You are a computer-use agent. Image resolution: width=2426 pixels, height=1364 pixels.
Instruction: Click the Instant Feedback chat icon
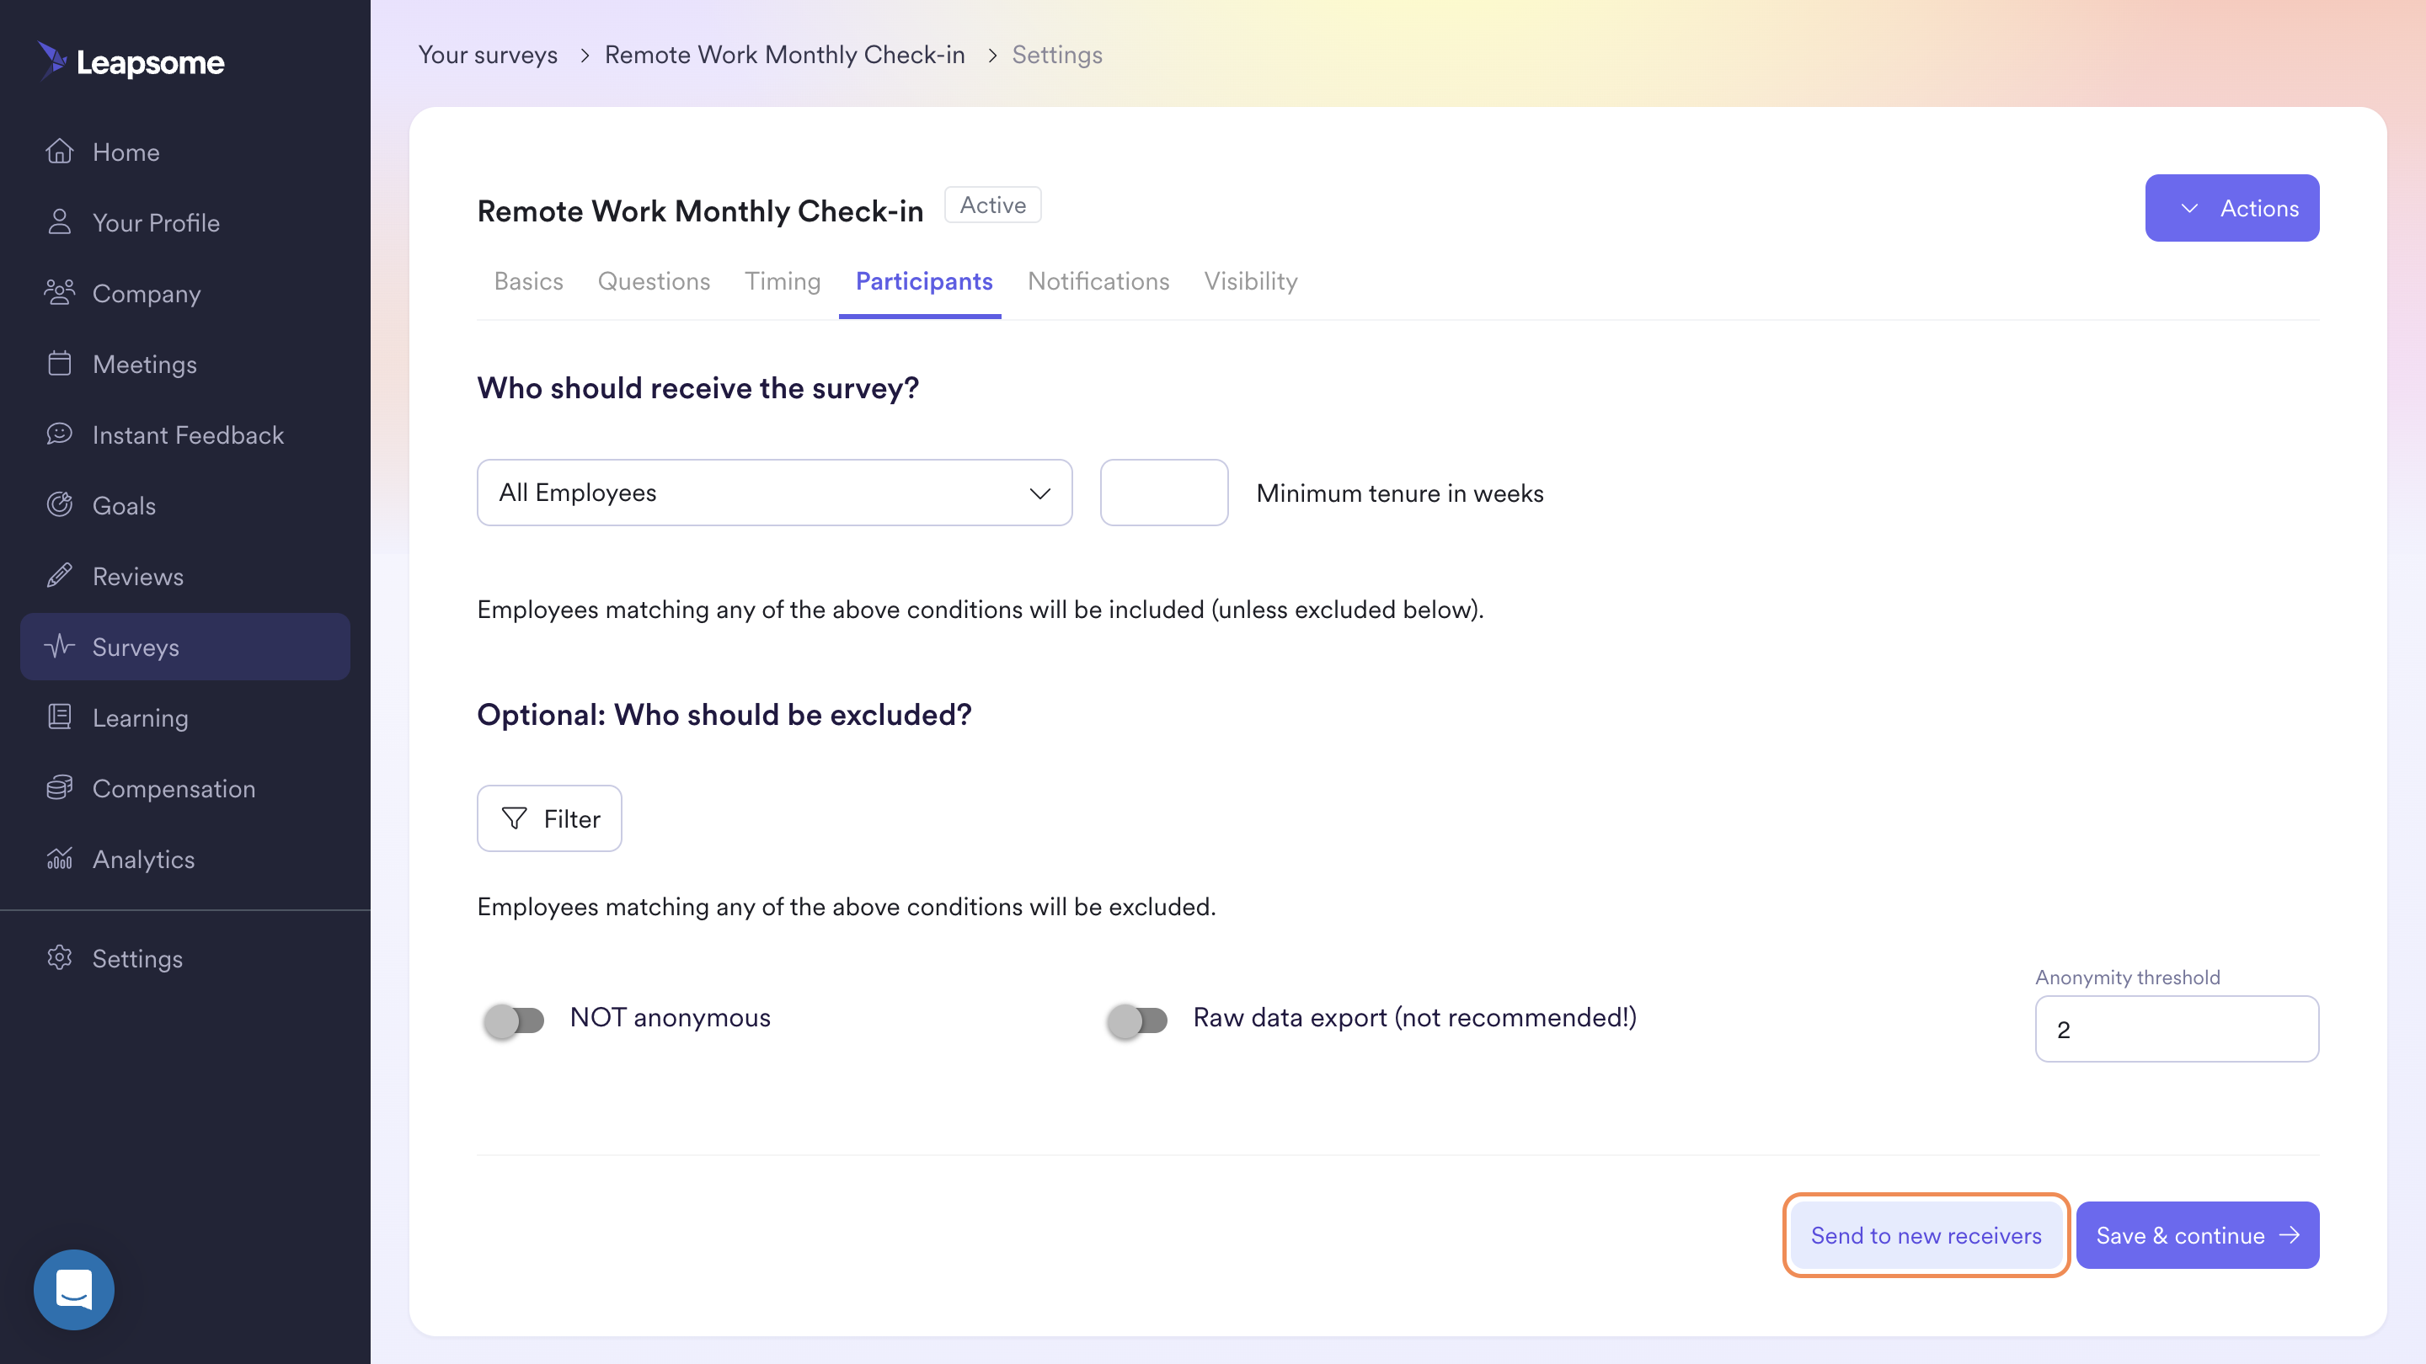coord(59,434)
